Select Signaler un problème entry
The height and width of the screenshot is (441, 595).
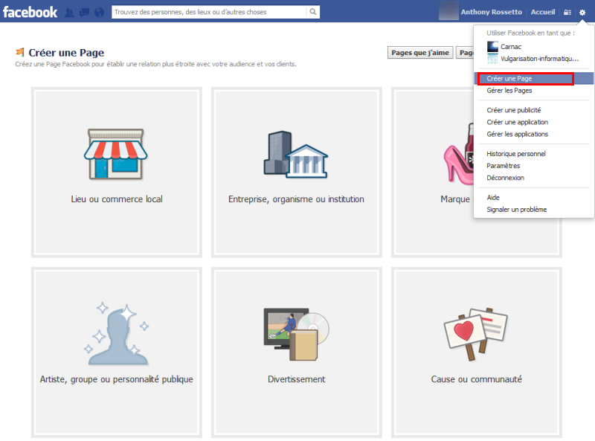coord(534,210)
